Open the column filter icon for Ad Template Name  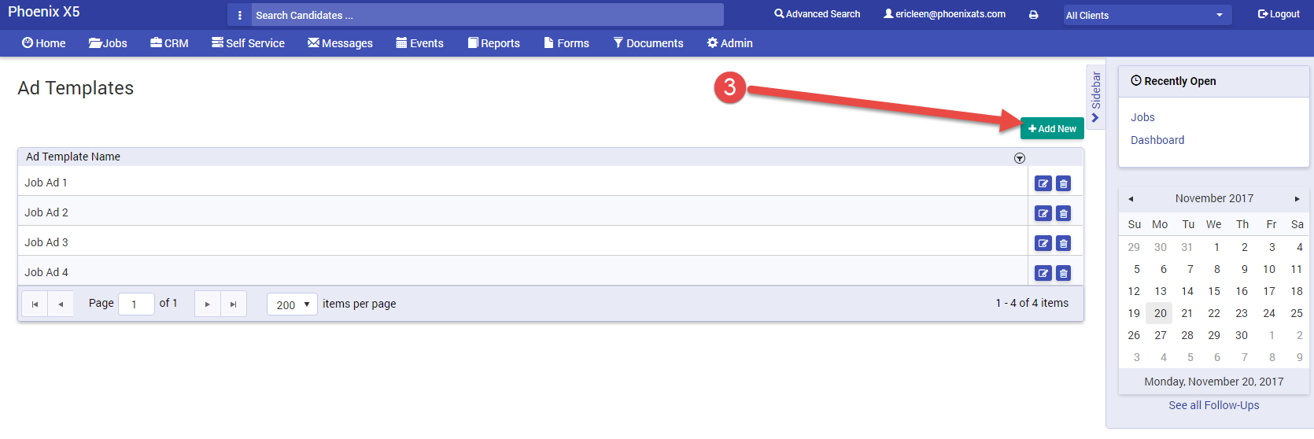point(1020,158)
